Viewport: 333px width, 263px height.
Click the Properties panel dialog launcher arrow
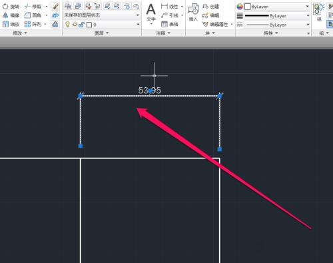coord(308,33)
